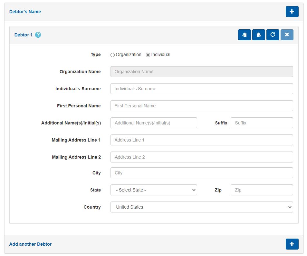
Task: Click the plus icon on Debtor's Name header
Action: (292, 11)
